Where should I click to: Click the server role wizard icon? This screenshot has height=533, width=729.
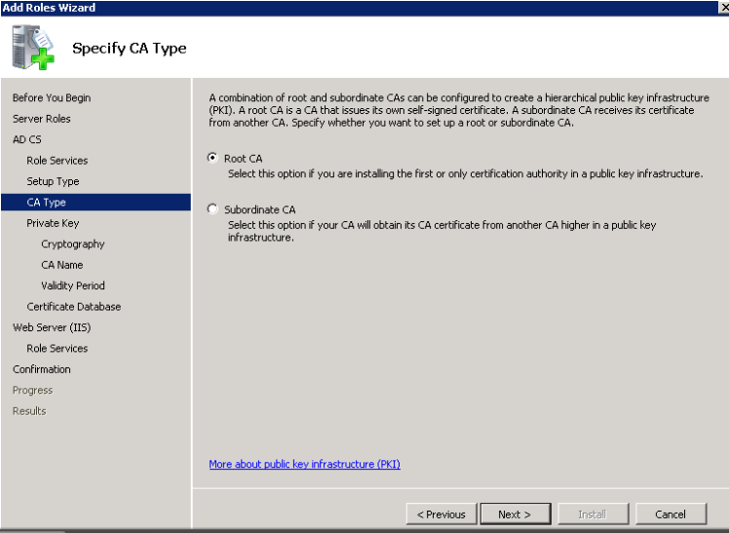(32, 48)
